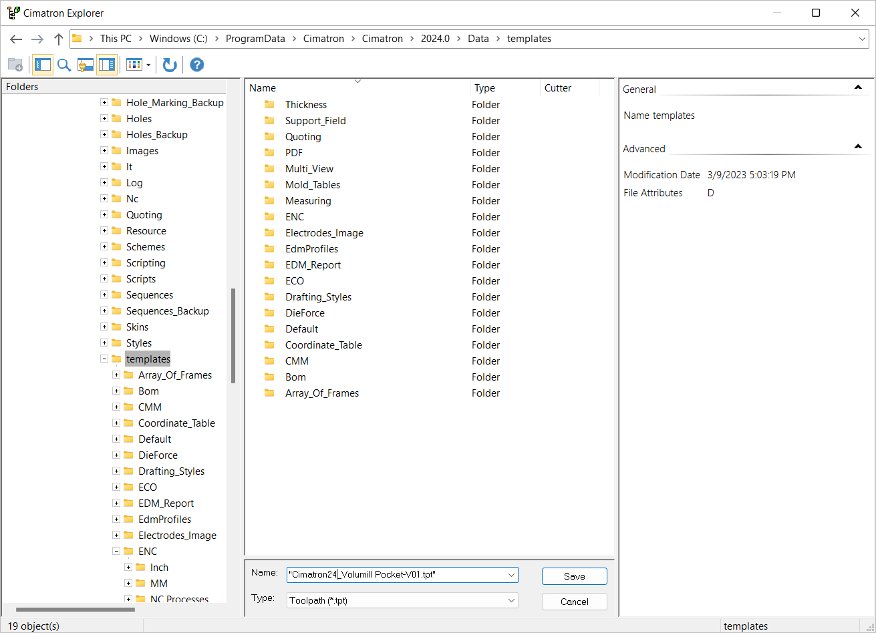Click the folder tree vertical scrollbar
Image resolution: width=876 pixels, height=633 pixels.
(x=233, y=335)
